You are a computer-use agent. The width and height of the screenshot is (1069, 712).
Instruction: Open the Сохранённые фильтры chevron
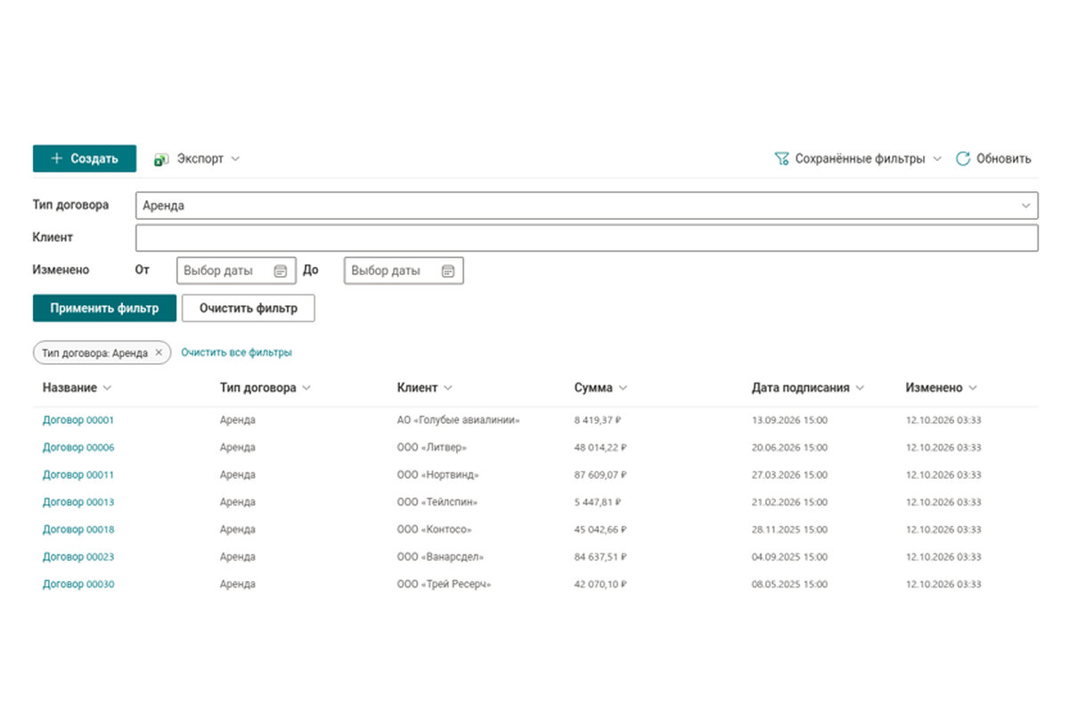pyautogui.click(x=937, y=159)
